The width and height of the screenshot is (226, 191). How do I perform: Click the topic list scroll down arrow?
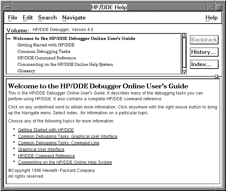tap(184, 72)
